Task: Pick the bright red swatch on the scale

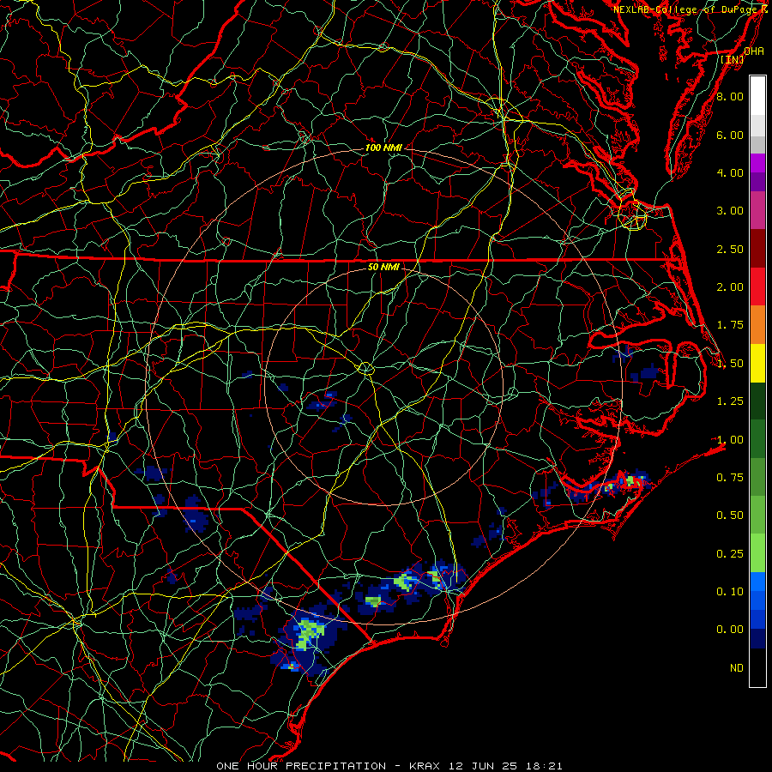Action: 757,286
